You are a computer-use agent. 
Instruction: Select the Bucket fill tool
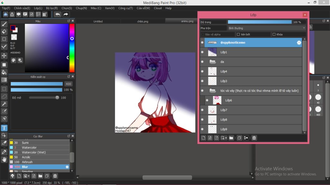(x=4, y=72)
